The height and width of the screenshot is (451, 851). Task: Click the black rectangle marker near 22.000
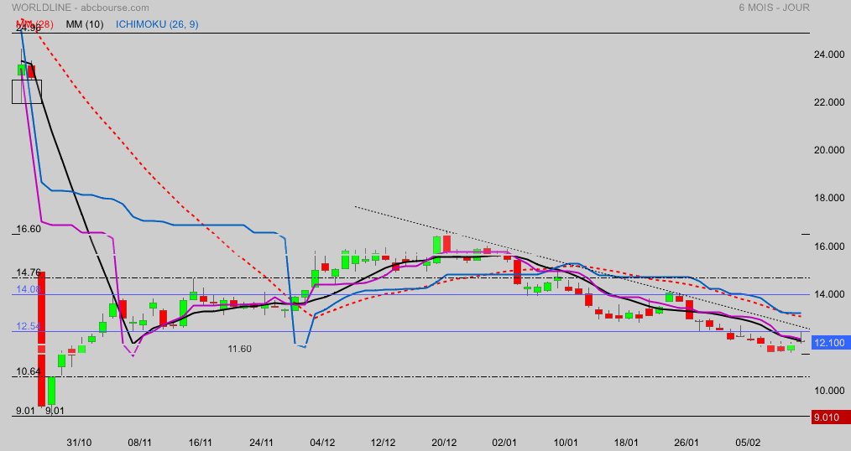[27, 91]
